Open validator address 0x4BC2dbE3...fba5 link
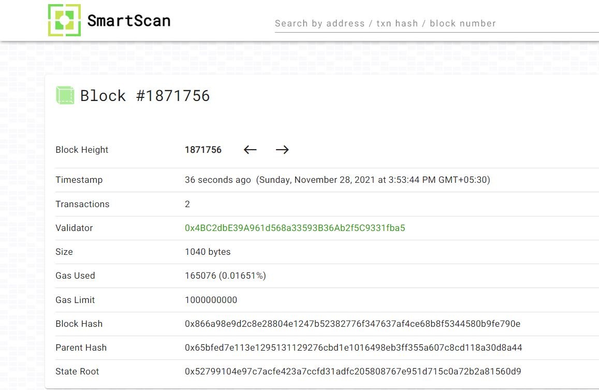599x390 pixels. click(x=295, y=228)
